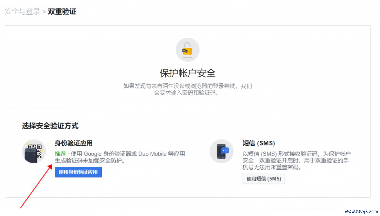The height and width of the screenshot is (216, 380).
Task: Open the 安全与登录 breadcrumb link
Action: tap(22, 12)
